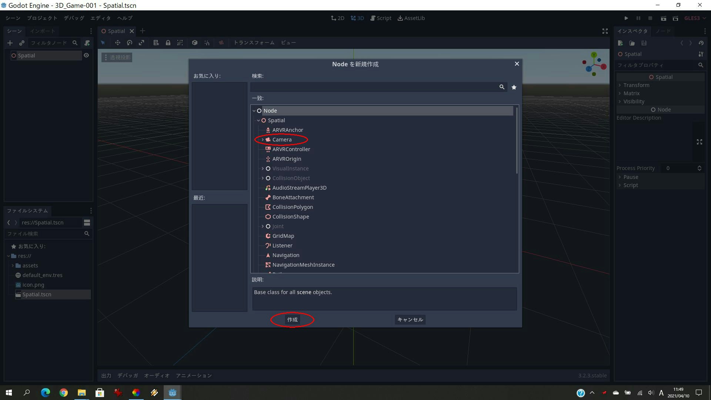The height and width of the screenshot is (400, 711).
Task: Select the move tool in the toolbar
Action: (117, 43)
